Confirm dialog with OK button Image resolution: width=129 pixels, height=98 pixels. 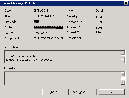112,92
